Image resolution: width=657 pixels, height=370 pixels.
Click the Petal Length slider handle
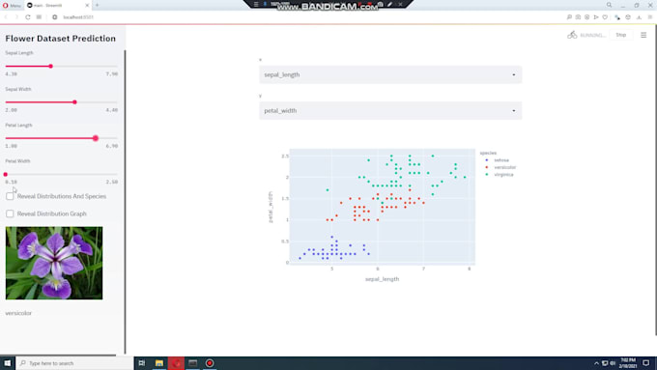(96, 138)
